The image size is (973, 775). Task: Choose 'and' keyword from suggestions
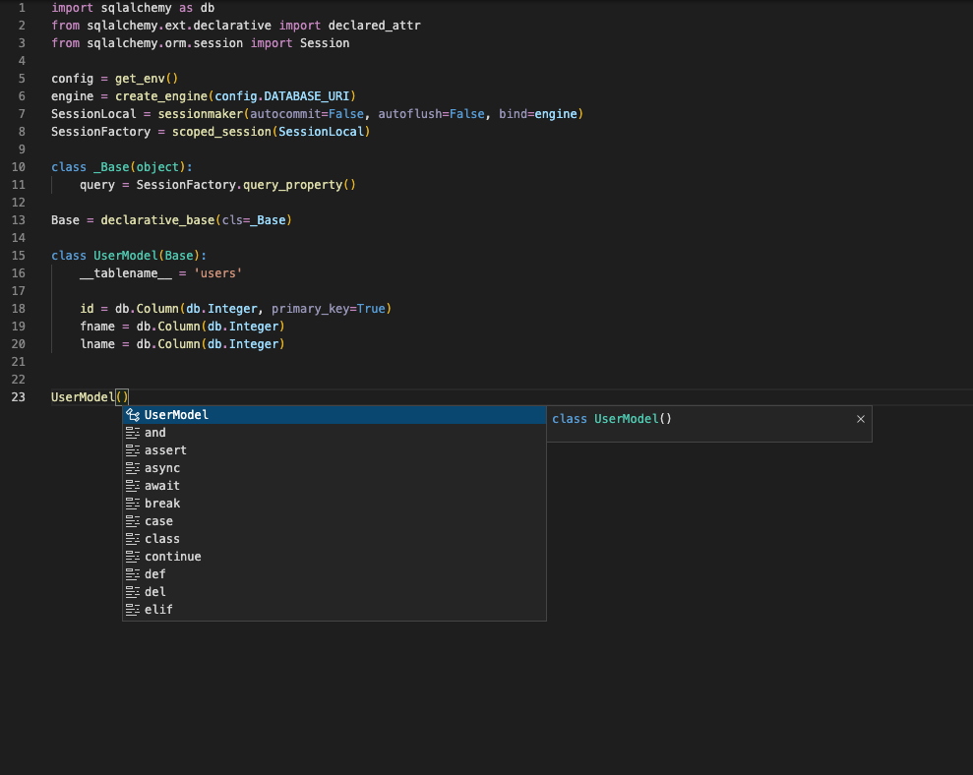click(x=334, y=433)
